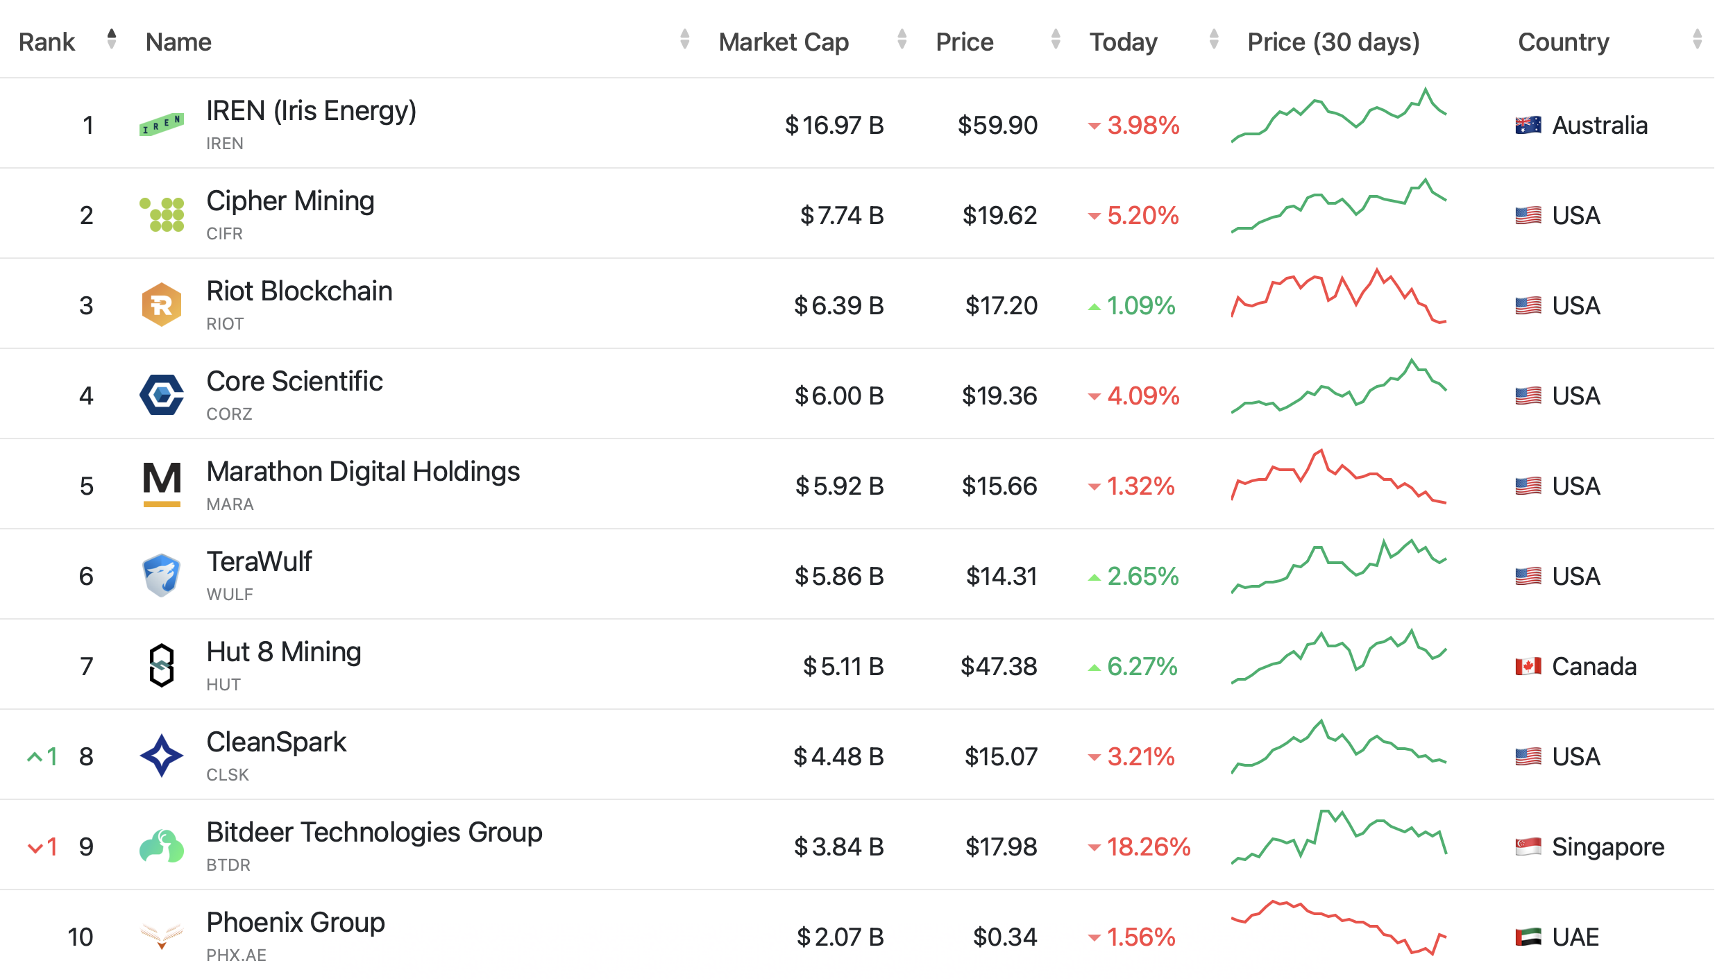Image resolution: width=1724 pixels, height=979 pixels.
Task: Click the Marathon Digital Holdings M logo
Action: (x=162, y=484)
